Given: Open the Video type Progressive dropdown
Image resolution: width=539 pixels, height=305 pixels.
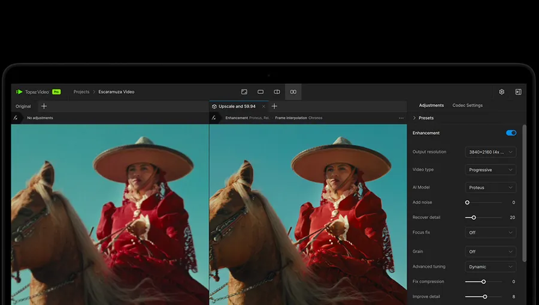Looking at the screenshot, I should coord(490,170).
